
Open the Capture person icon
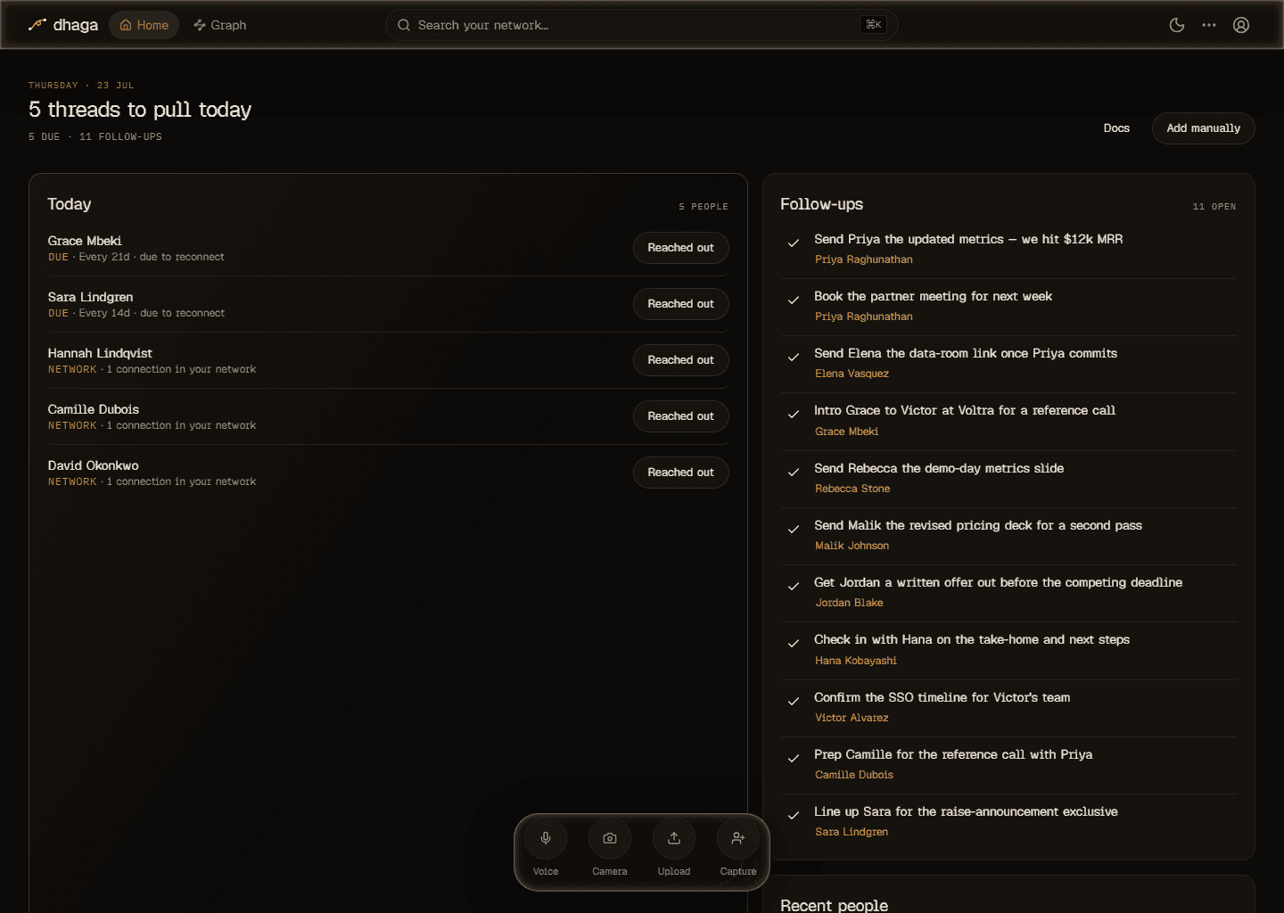pyautogui.click(x=738, y=838)
